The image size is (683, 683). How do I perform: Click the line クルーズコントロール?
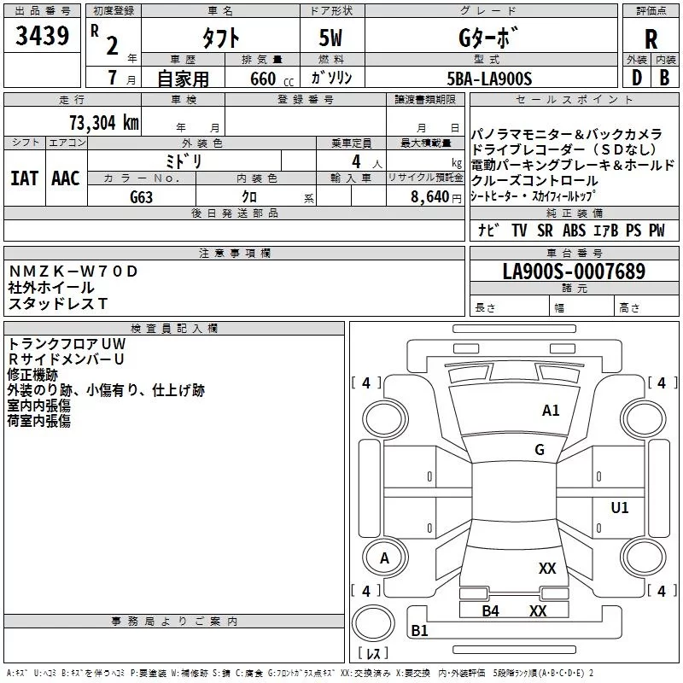[535, 180]
